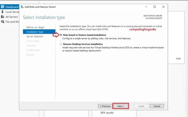Click BPA results in Server Manager window
This screenshot has height=117, width=188.
[107, 113]
